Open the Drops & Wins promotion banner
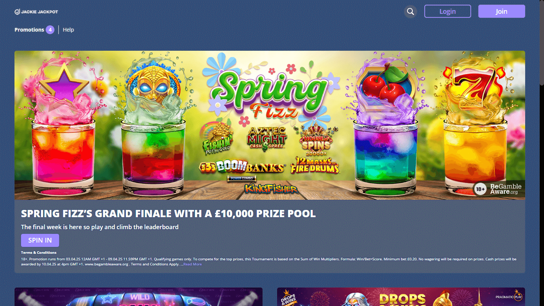The height and width of the screenshot is (306, 544). (x=401, y=297)
